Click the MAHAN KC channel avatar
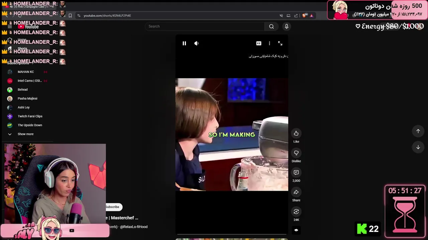Screen dimensions: 428x240 (x=10, y=72)
